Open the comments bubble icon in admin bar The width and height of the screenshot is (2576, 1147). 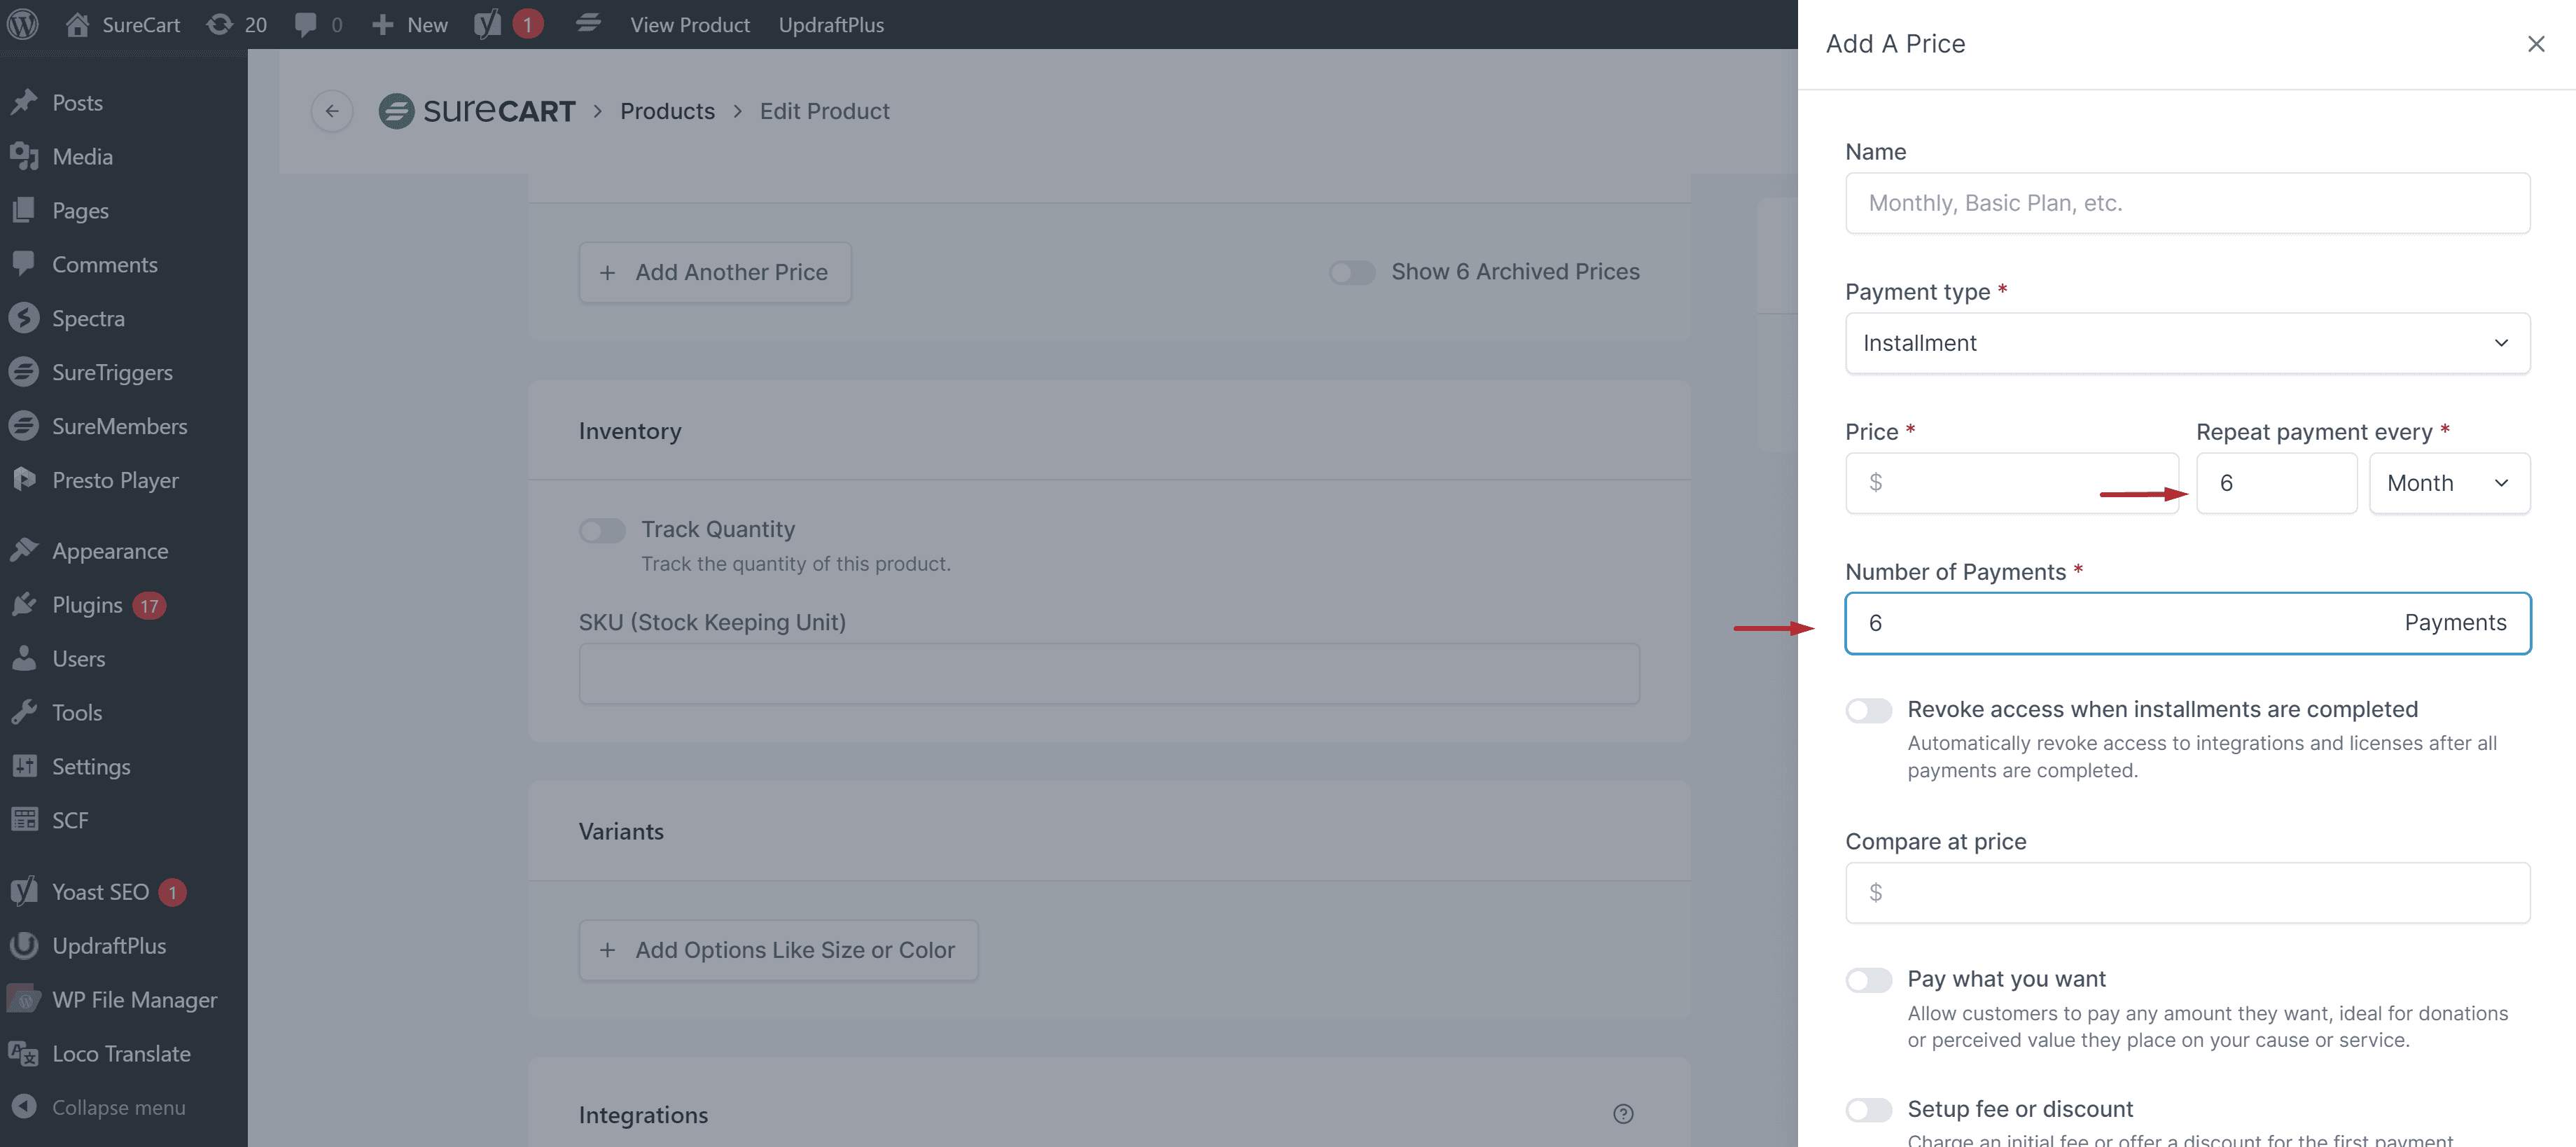coord(306,24)
